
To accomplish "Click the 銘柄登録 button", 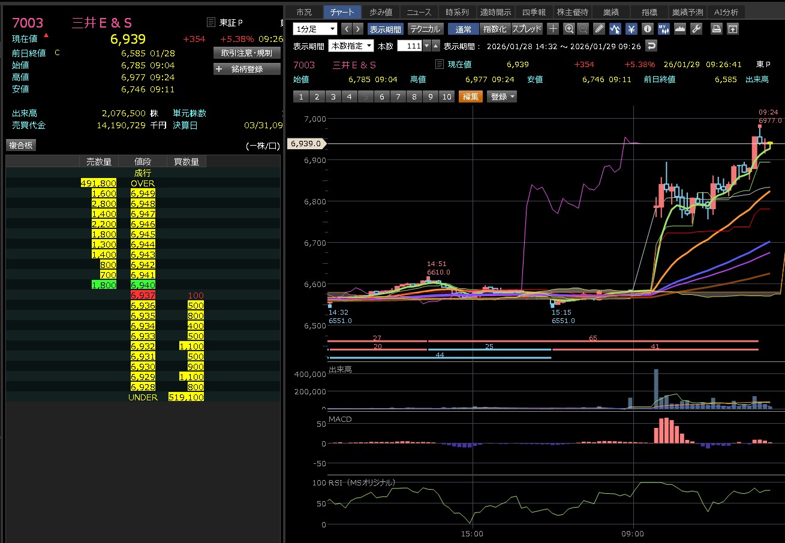I will point(246,69).
